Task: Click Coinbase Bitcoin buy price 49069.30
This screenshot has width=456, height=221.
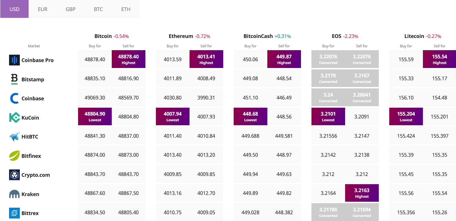Action: [95, 97]
